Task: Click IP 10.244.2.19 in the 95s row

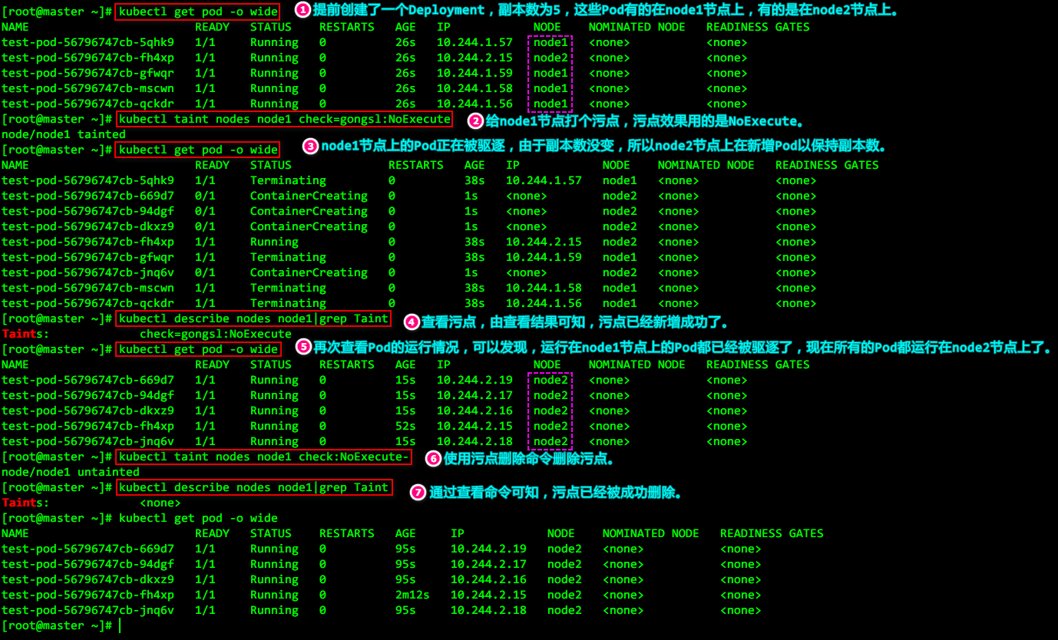Action: 488,549
